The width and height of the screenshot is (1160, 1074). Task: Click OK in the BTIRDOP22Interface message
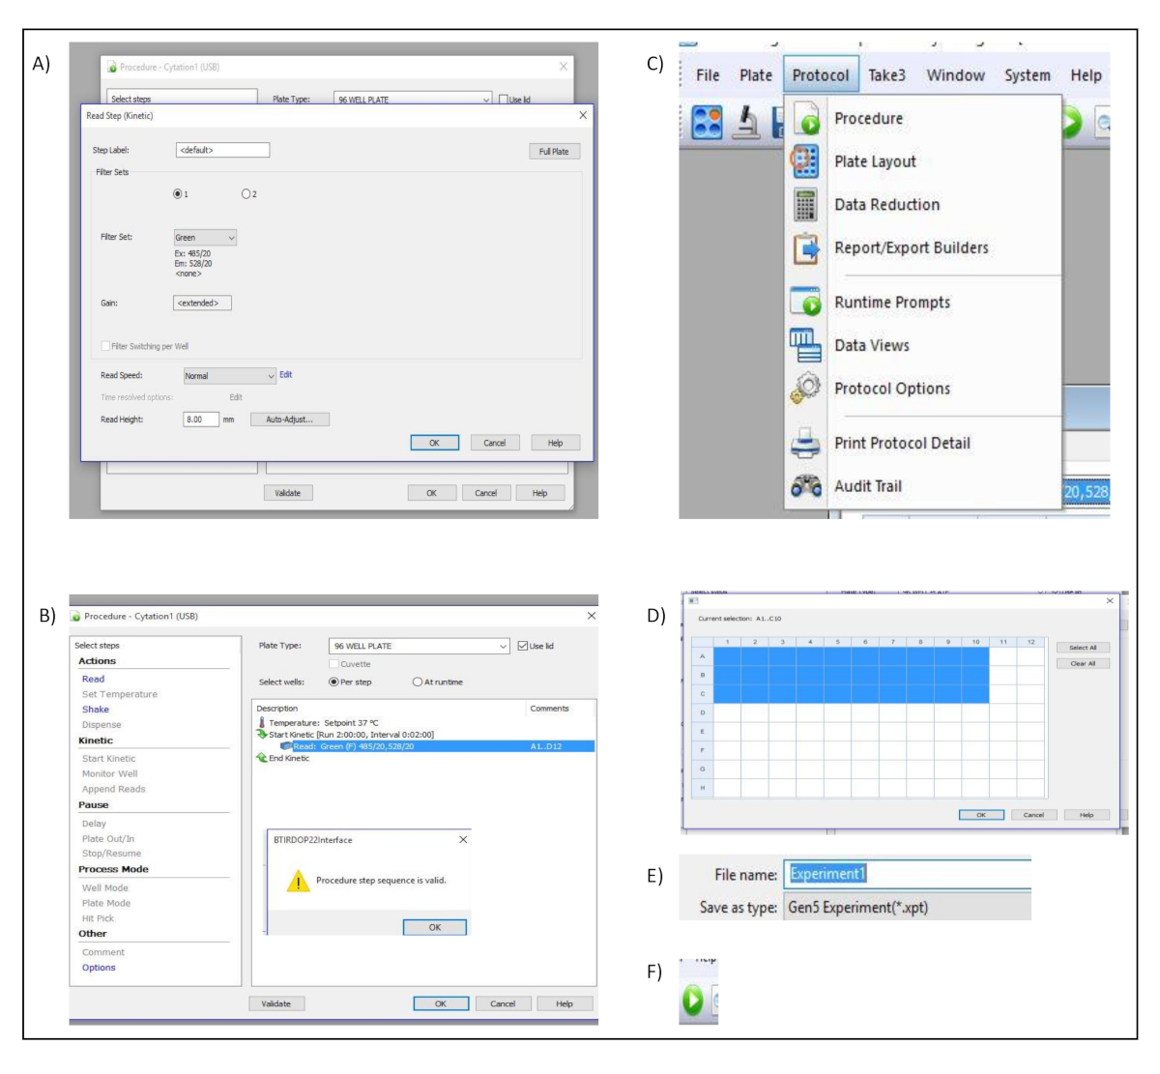(x=435, y=927)
